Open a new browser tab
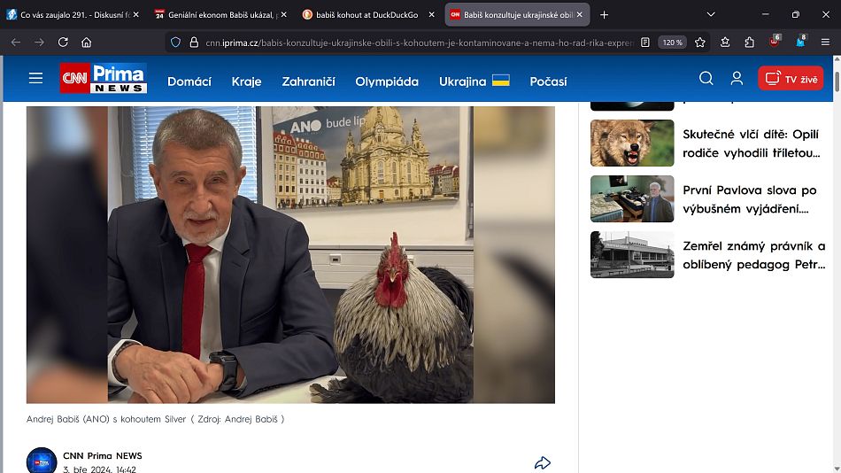This screenshot has width=841, height=473. click(x=604, y=14)
